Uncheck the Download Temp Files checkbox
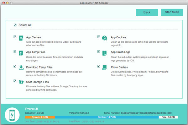The height and width of the screenshot is (125, 188). (x=15, y=66)
